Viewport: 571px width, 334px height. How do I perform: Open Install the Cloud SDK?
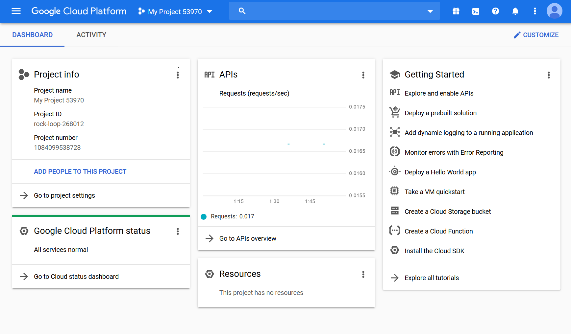click(434, 251)
